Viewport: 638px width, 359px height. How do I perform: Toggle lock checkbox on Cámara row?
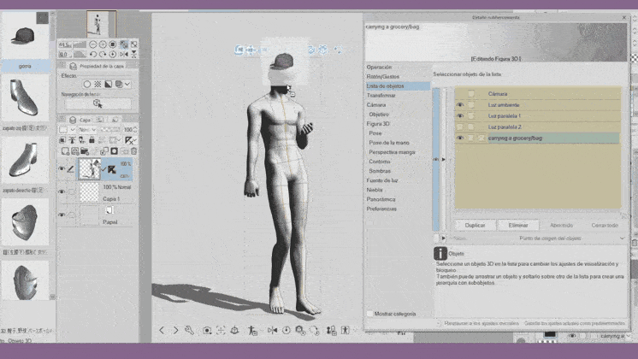[x=470, y=94]
